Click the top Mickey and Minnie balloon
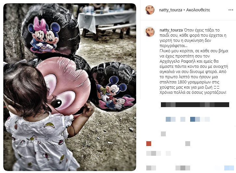This screenshot has width=236, height=173. point(50,30)
